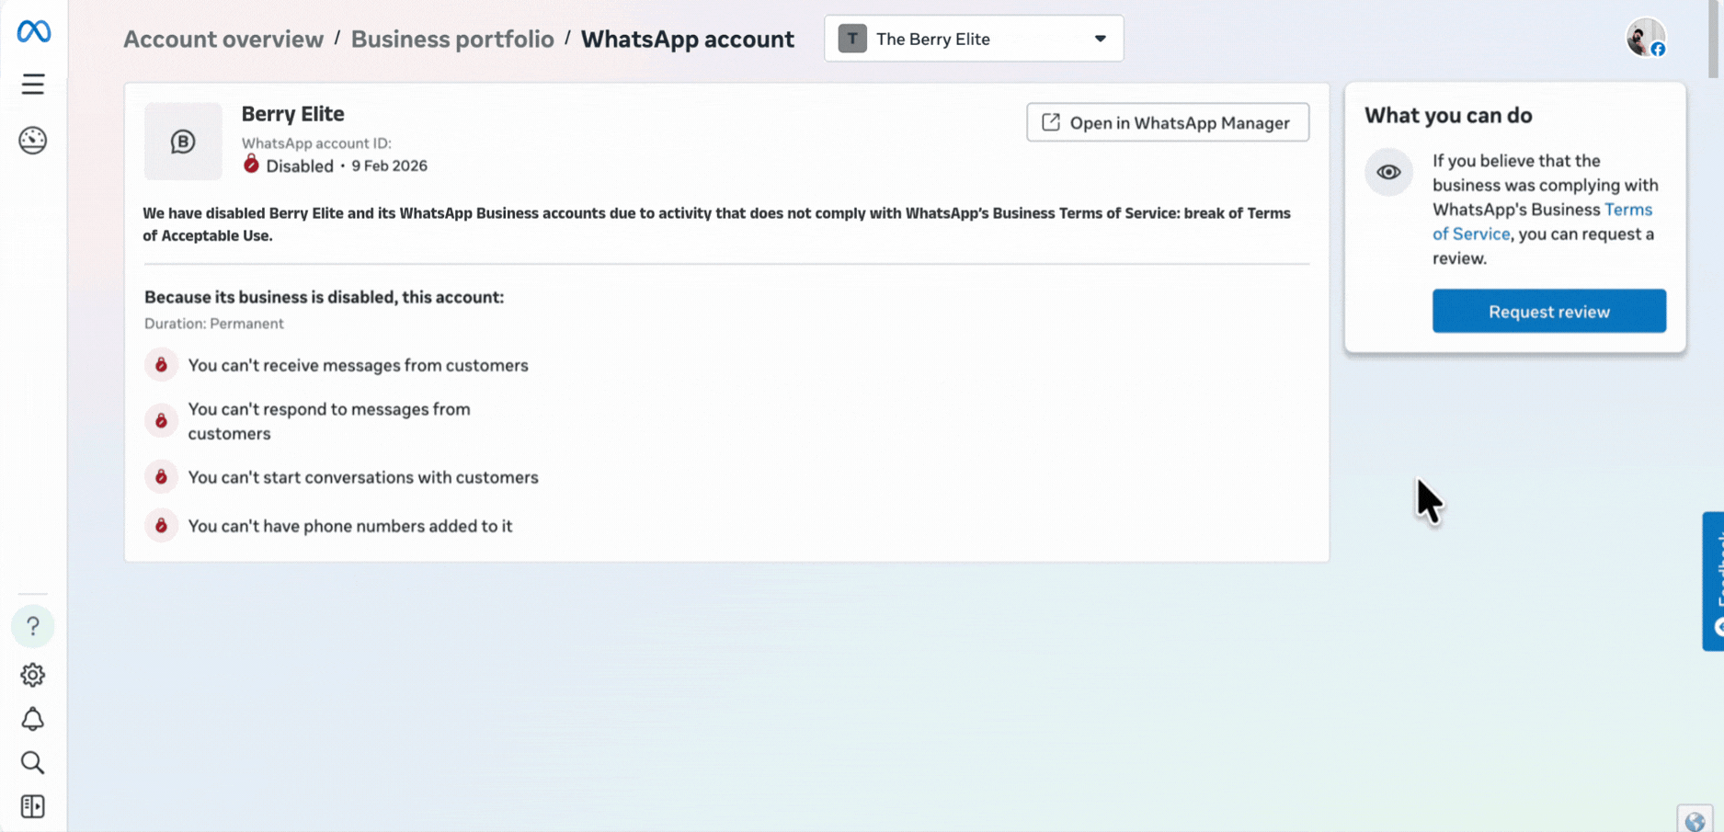The height and width of the screenshot is (832, 1724).
Task: Open the Feedback side tab
Action: coord(1713,581)
